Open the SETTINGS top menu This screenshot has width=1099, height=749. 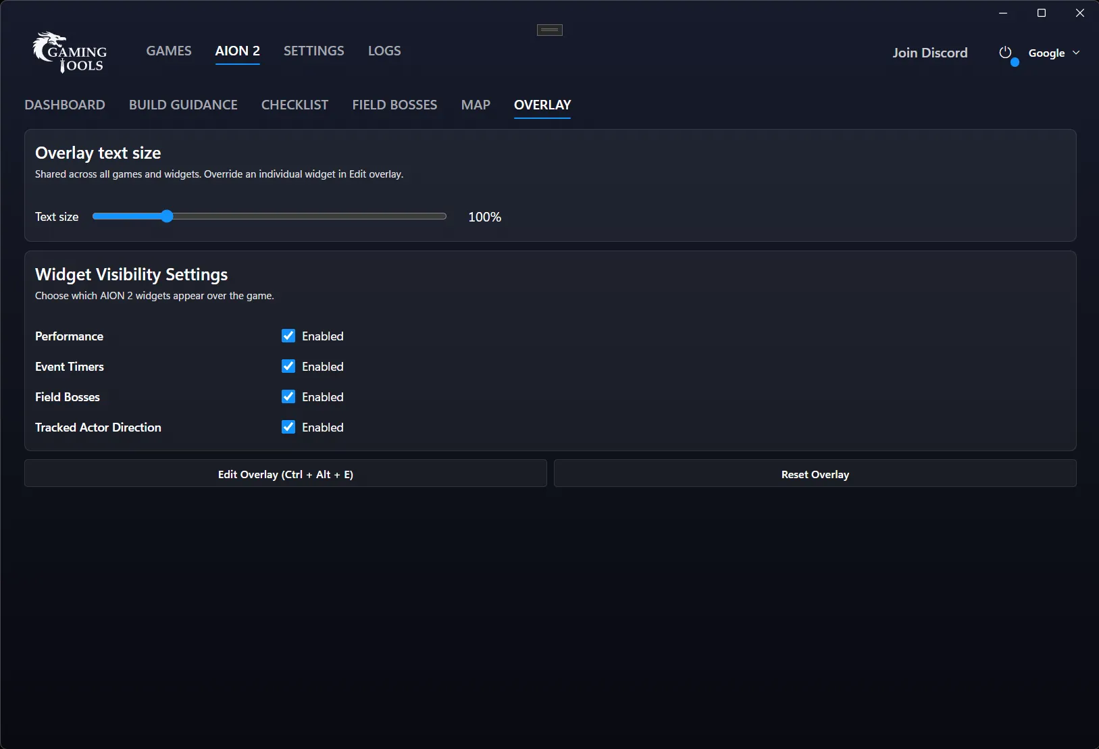pos(313,51)
